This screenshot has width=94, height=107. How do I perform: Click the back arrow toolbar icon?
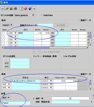coord(2,8)
